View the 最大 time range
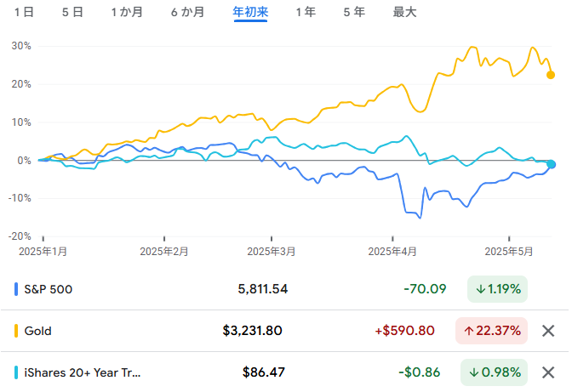The image size is (572, 392). (404, 12)
